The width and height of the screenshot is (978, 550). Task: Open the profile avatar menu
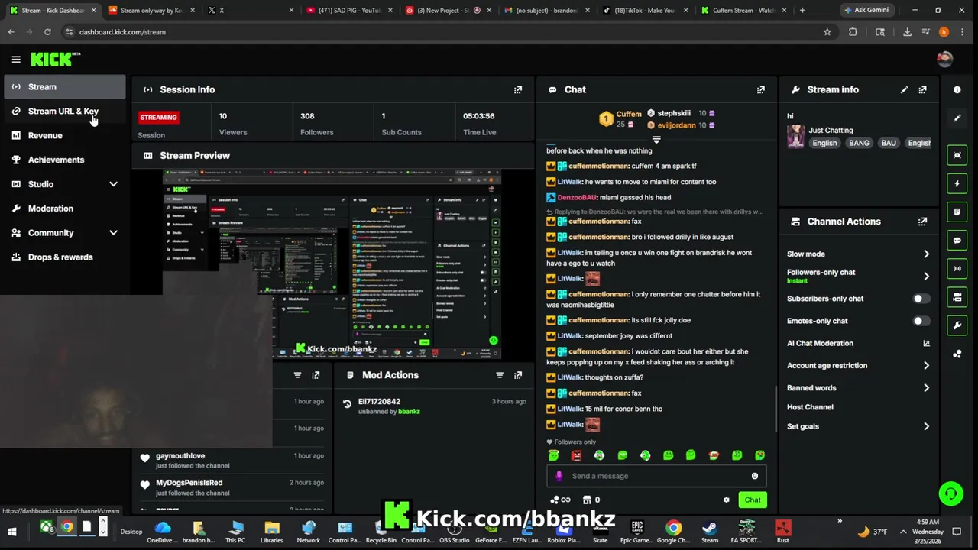(944, 59)
